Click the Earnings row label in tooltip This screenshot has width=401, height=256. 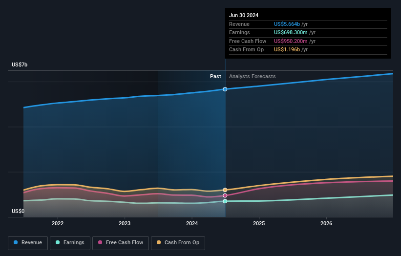click(239, 32)
